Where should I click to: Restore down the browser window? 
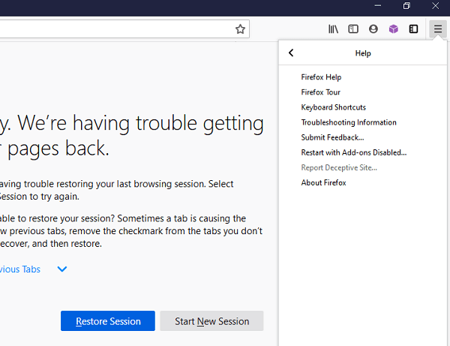point(406,6)
